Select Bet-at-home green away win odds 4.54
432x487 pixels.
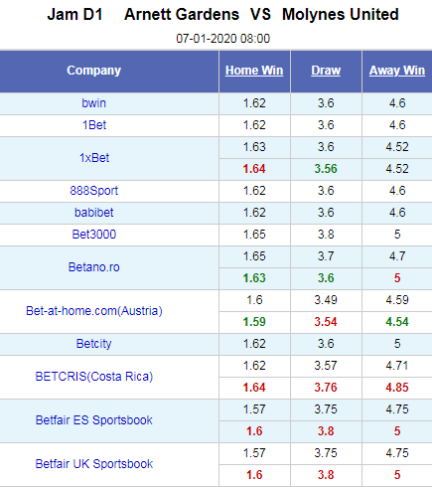tap(397, 322)
